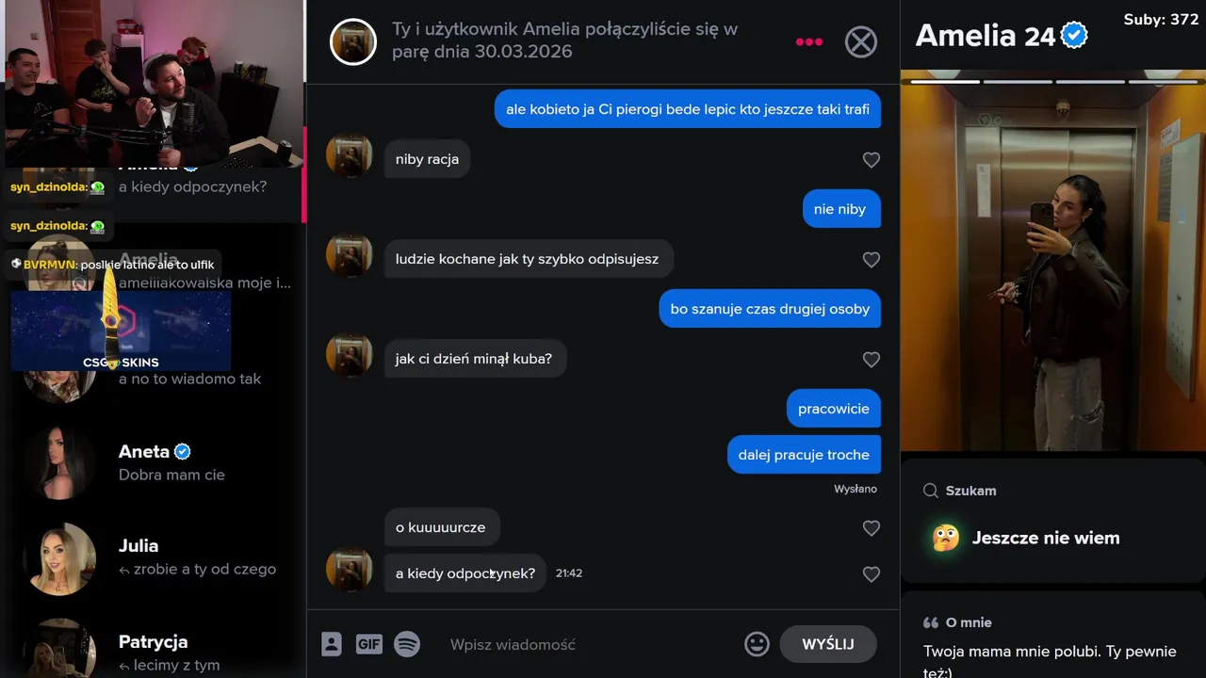Click into the Wpisz wiadomość input field

(x=589, y=644)
